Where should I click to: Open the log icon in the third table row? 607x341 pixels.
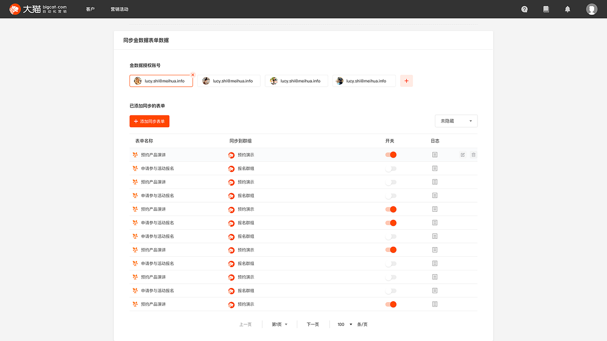[435, 182]
